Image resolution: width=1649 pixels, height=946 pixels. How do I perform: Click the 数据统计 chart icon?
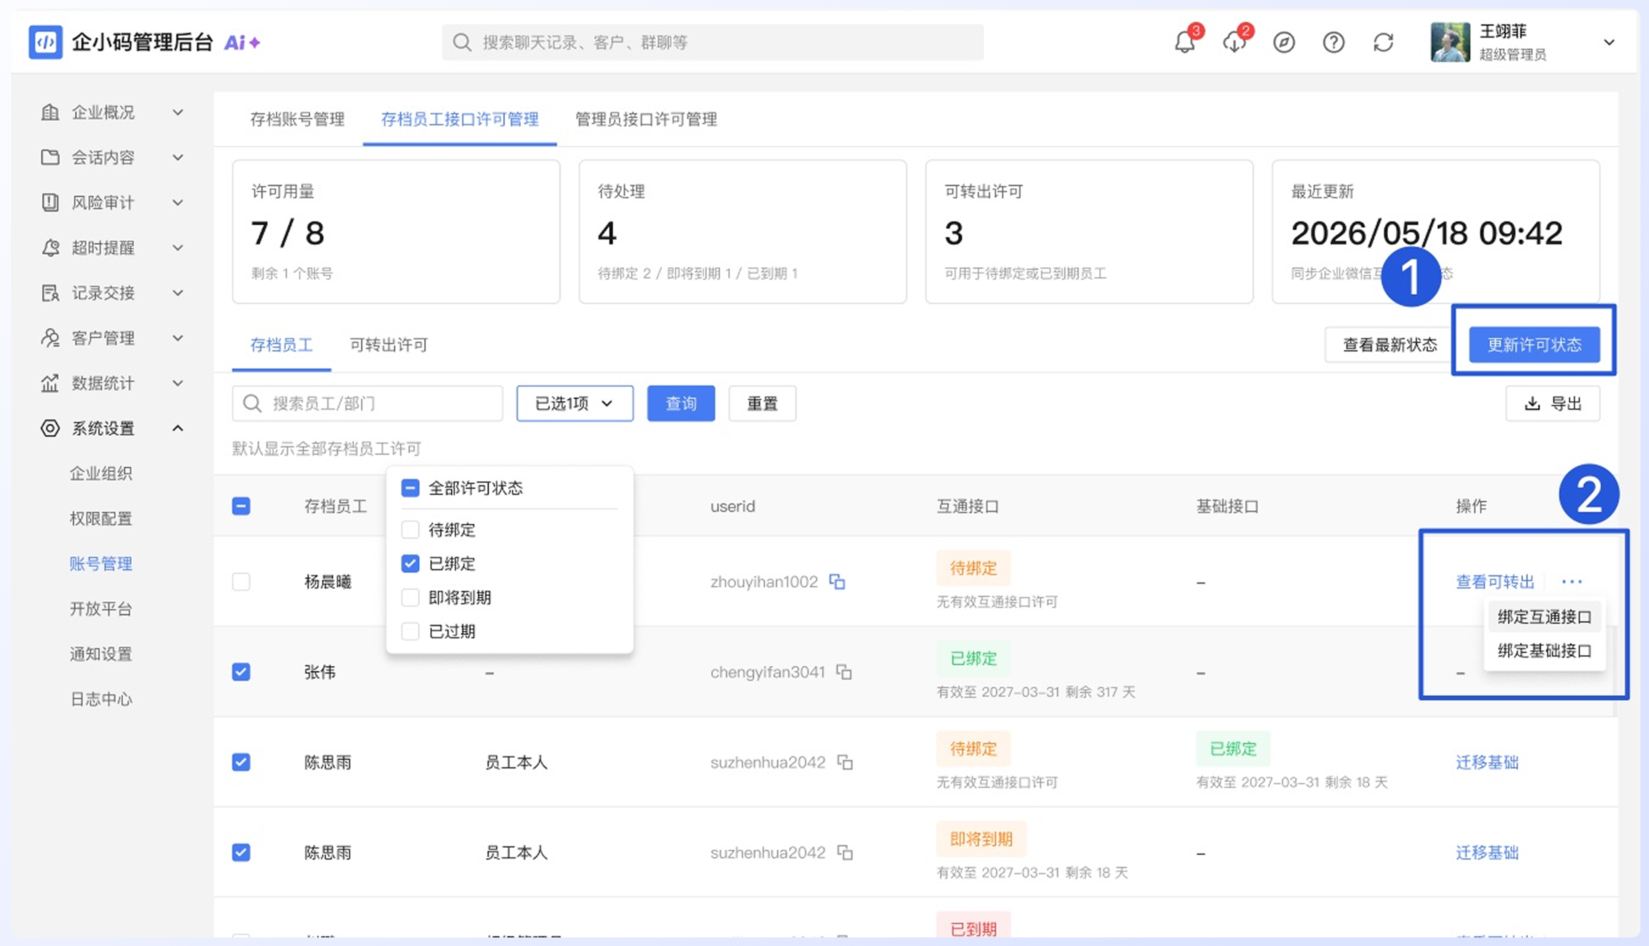point(50,383)
